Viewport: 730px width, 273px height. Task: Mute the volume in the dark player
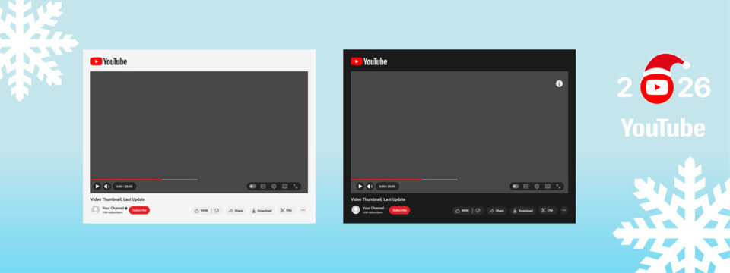pyautogui.click(x=370, y=187)
